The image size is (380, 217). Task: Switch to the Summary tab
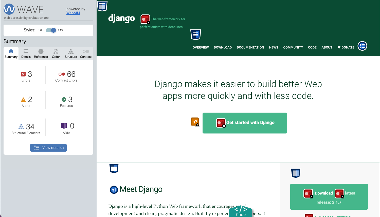[x=11, y=53]
